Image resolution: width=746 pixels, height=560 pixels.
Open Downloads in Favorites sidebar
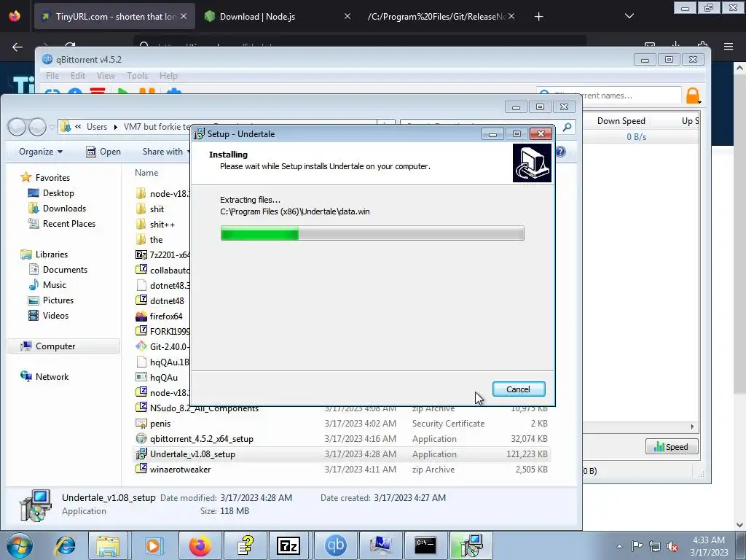click(x=64, y=208)
